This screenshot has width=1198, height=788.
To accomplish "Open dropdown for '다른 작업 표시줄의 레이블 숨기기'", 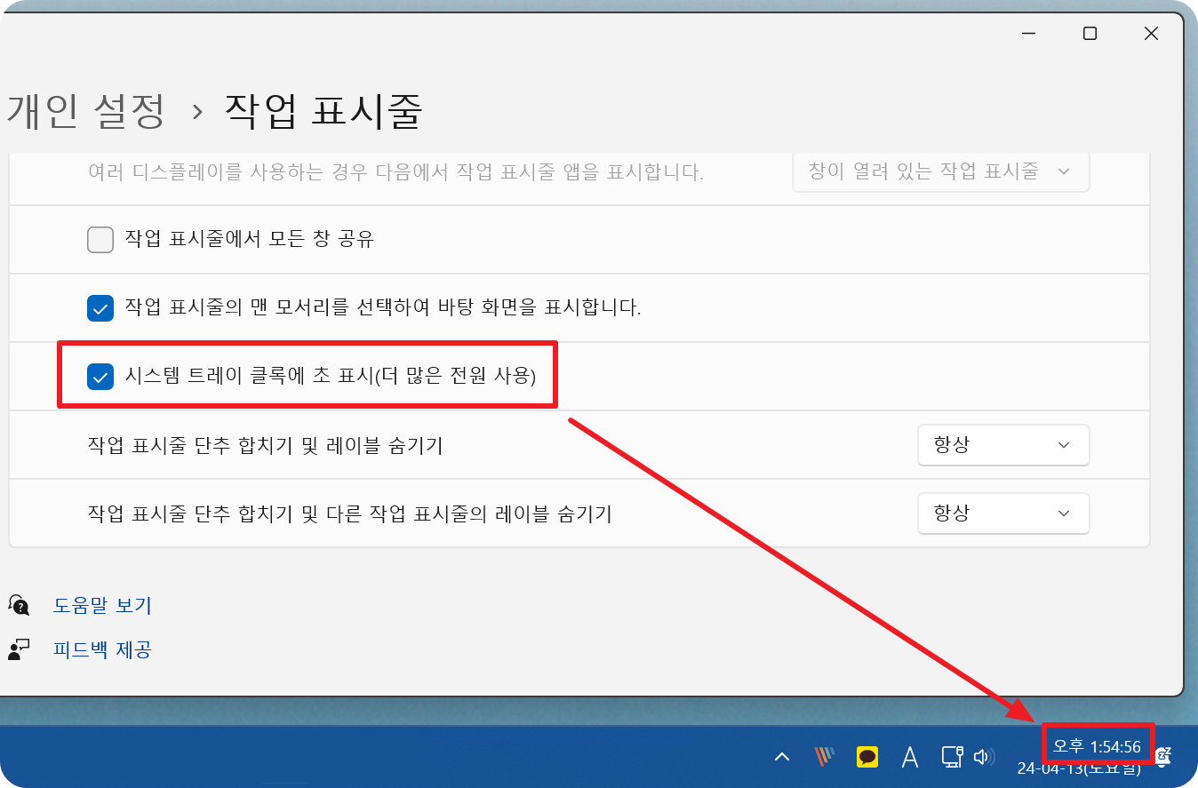I will click(1003, 513).
